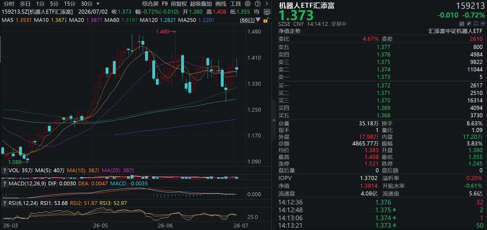Click the pencil note icon beside 融
Viewport: 487px width, 230px height.
point(469,23)
